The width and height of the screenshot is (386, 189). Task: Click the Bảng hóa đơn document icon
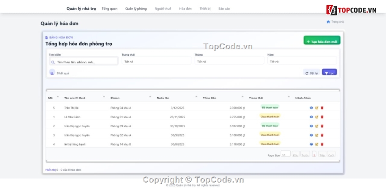(x=47, y=37)
